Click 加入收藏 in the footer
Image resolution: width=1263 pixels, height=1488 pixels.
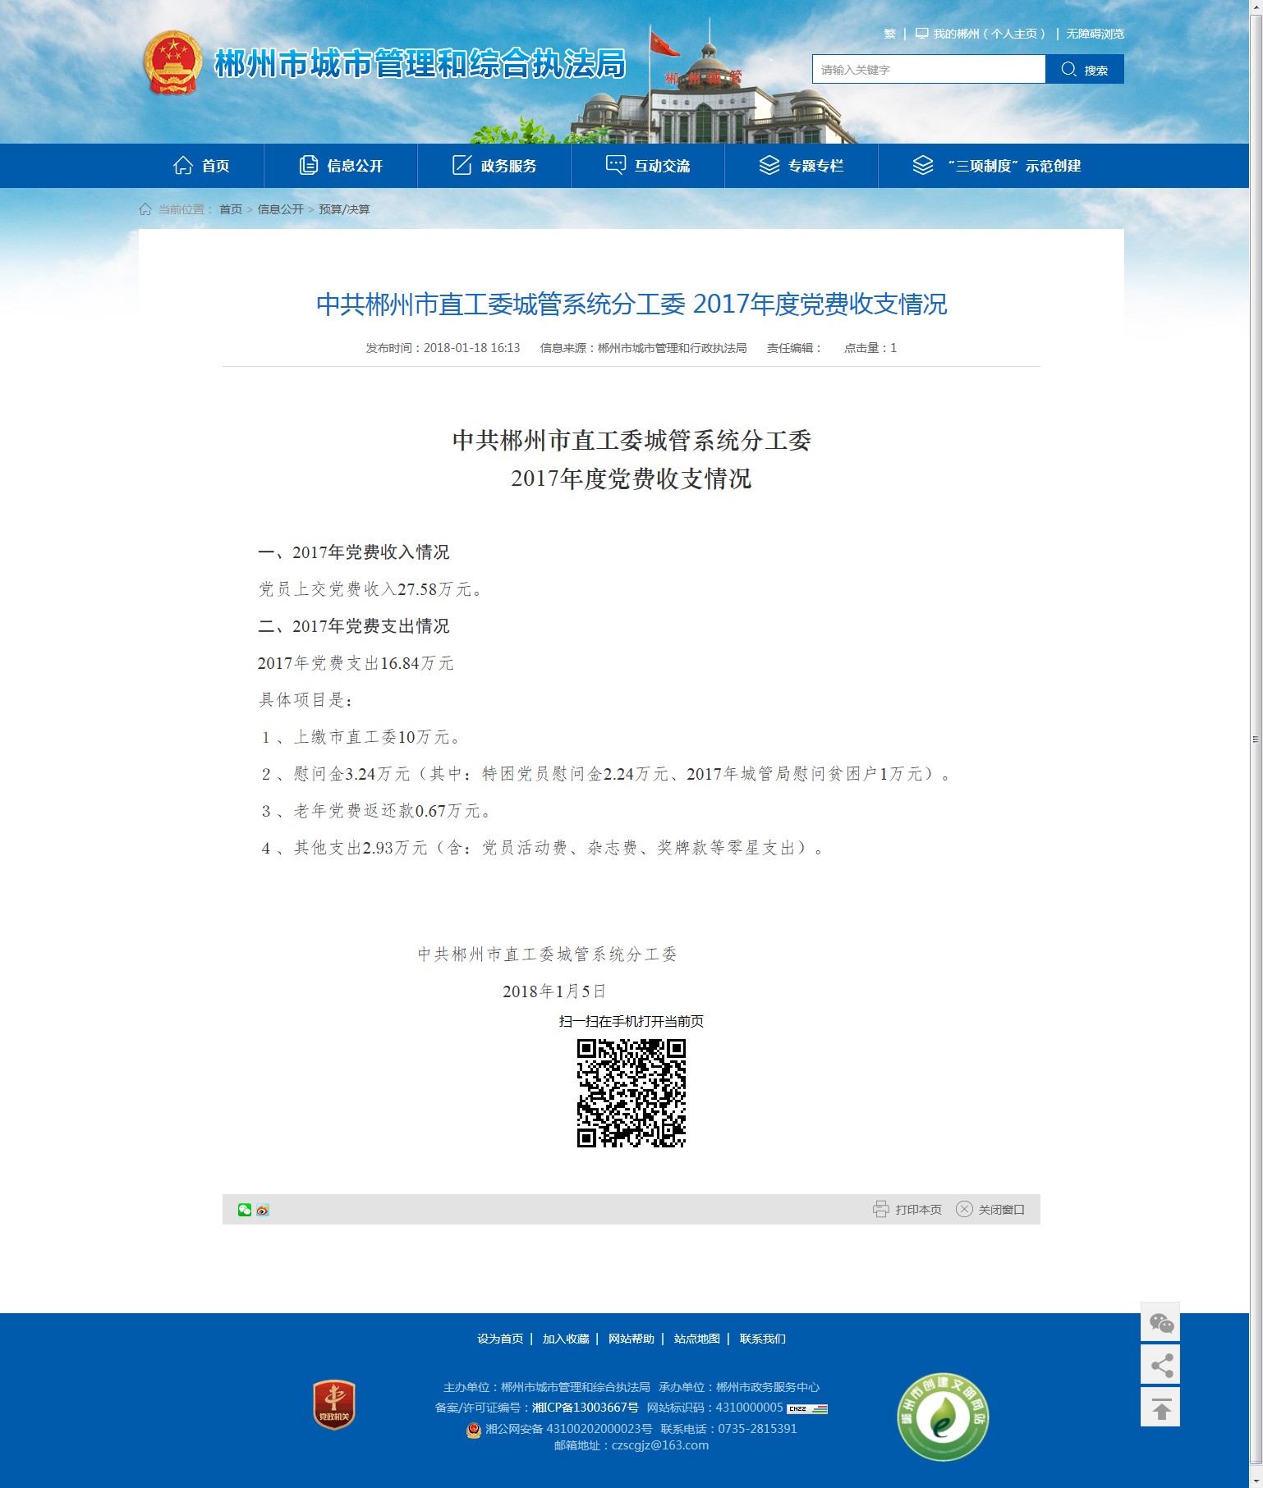point(566,1339)
